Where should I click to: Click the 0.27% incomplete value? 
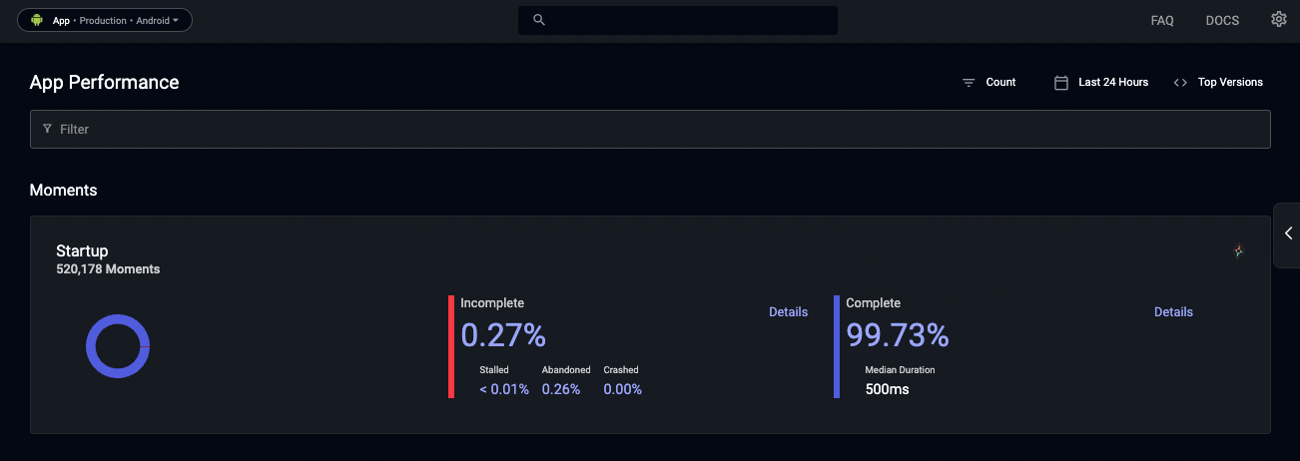click(x=503, y=335)
